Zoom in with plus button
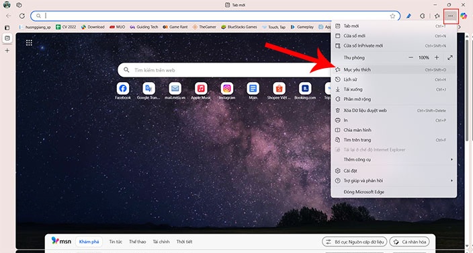 (437, 57)
